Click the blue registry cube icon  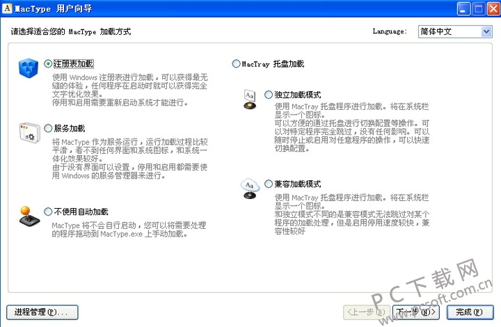pyautogui.click(x=29, y=67)
